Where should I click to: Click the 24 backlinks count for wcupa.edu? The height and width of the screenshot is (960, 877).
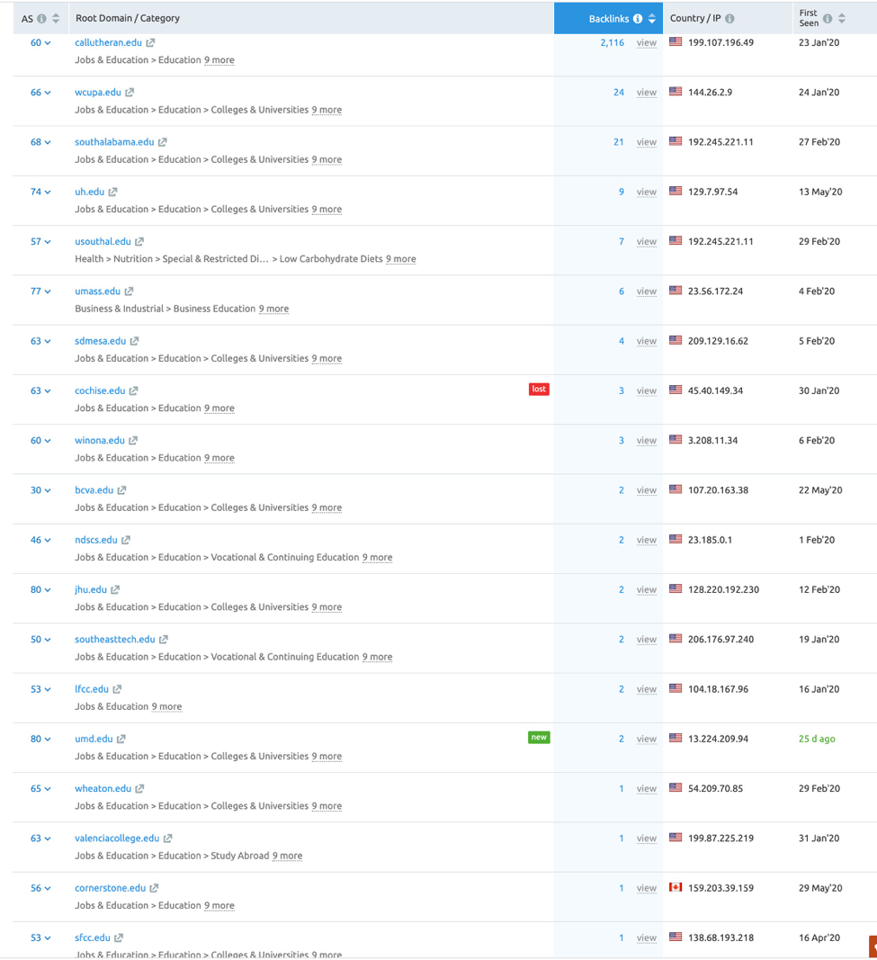coord(619,93)
